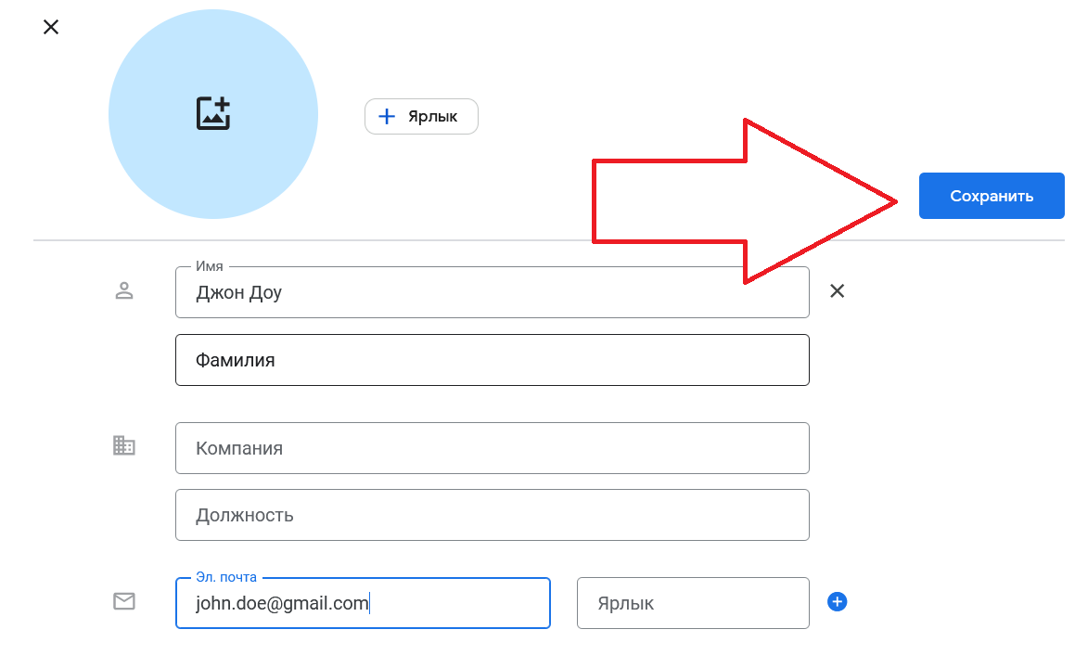Focus the email field with john.doe@gmail.com
The image size is (1075, 668).
tap(362, 603)
